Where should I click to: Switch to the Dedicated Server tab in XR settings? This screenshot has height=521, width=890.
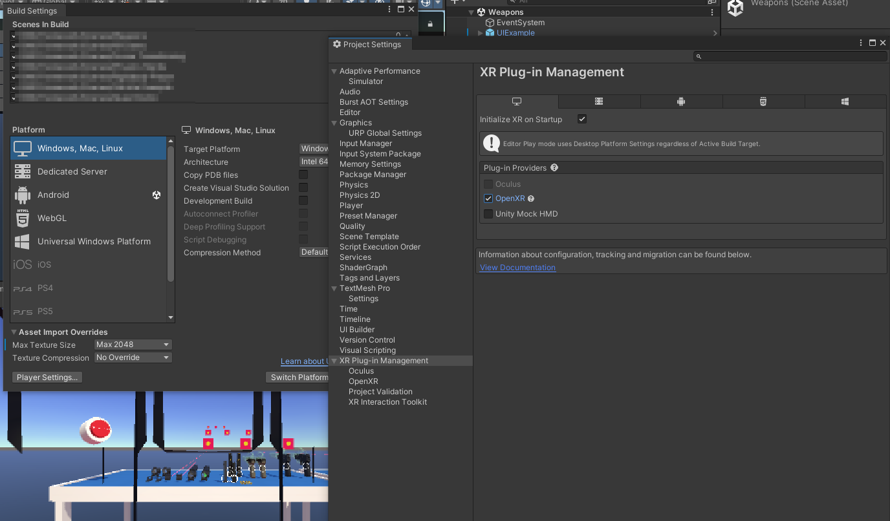coord(600,101)
